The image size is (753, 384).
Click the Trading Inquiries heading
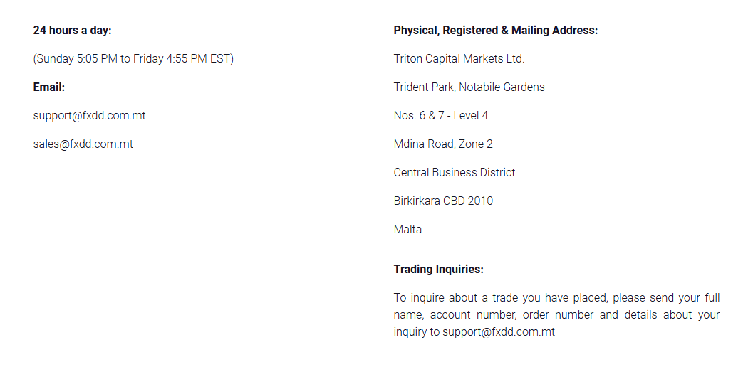438,270
